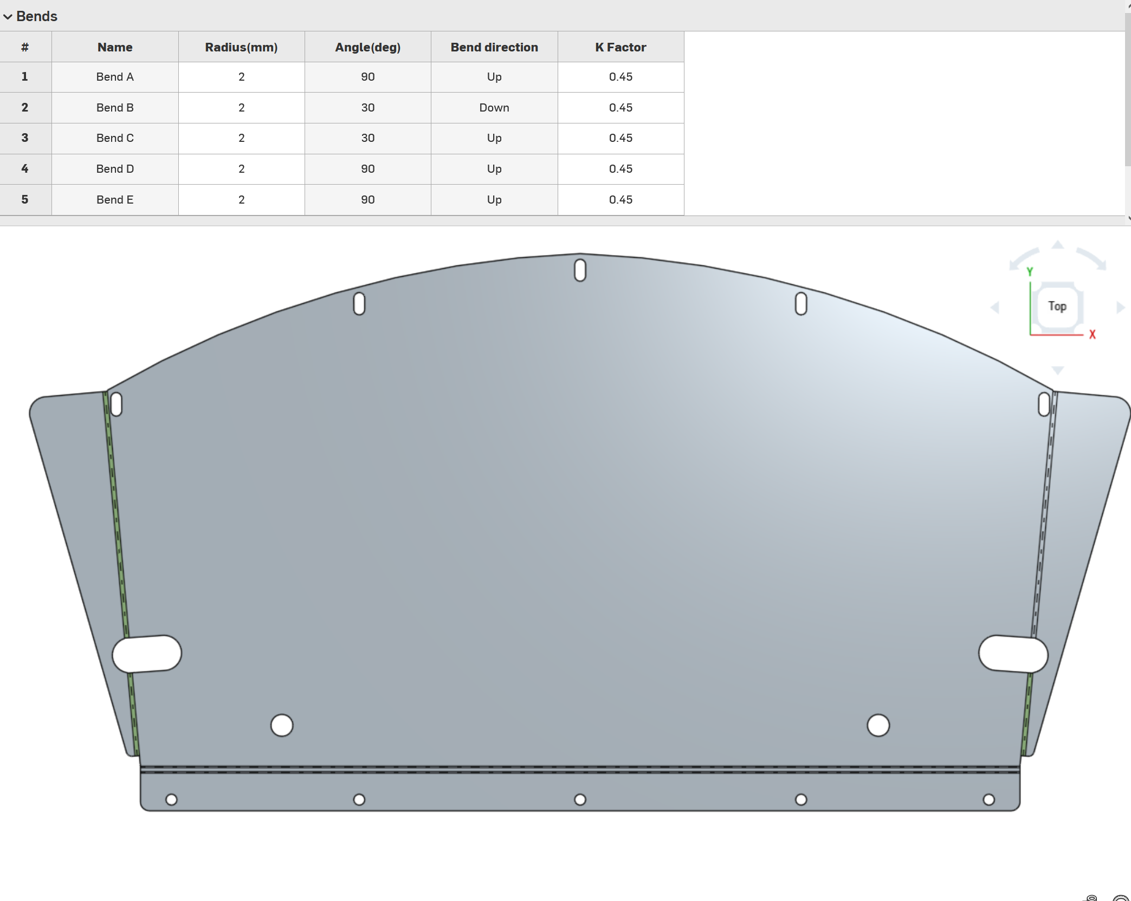Change Bend D direction cell showing Up
Screen dimensions: 1131x901
(494, 169)
